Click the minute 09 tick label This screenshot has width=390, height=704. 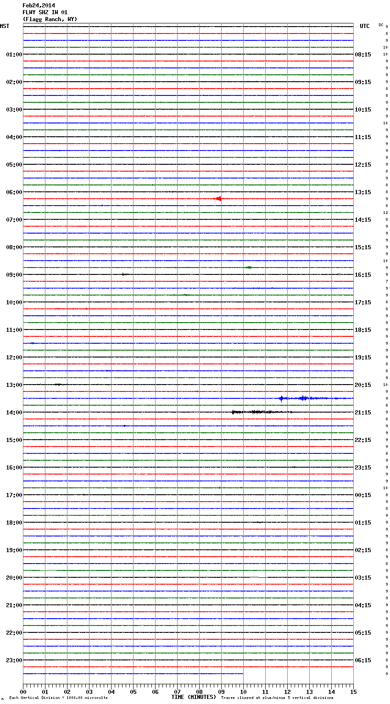point(221,692)
